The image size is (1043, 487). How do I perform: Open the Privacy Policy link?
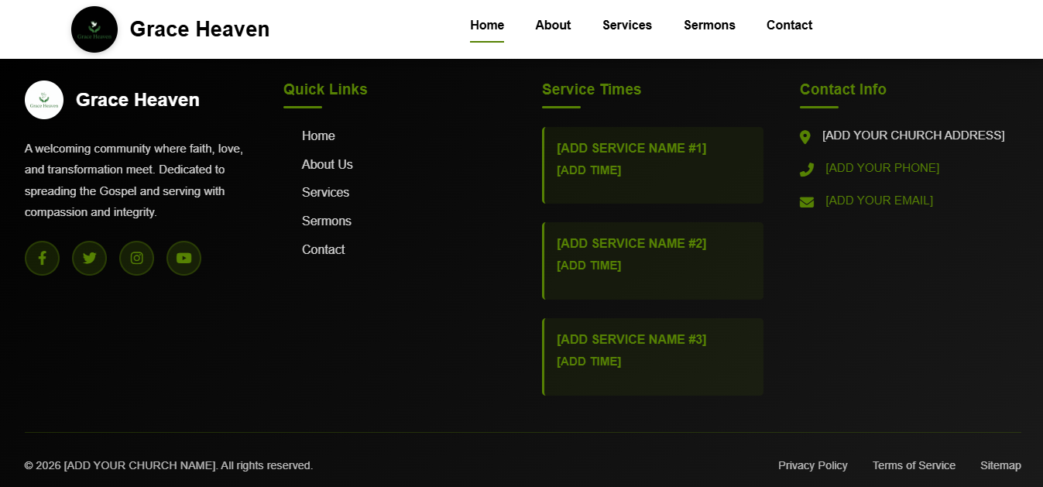[813, 465]
